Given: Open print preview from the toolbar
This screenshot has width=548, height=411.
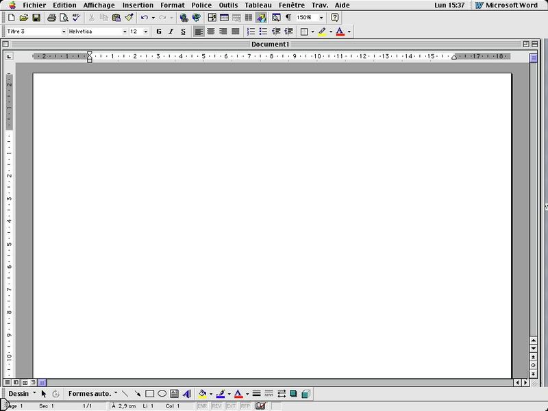Looking at the screenshot, I should coord(64,18).
